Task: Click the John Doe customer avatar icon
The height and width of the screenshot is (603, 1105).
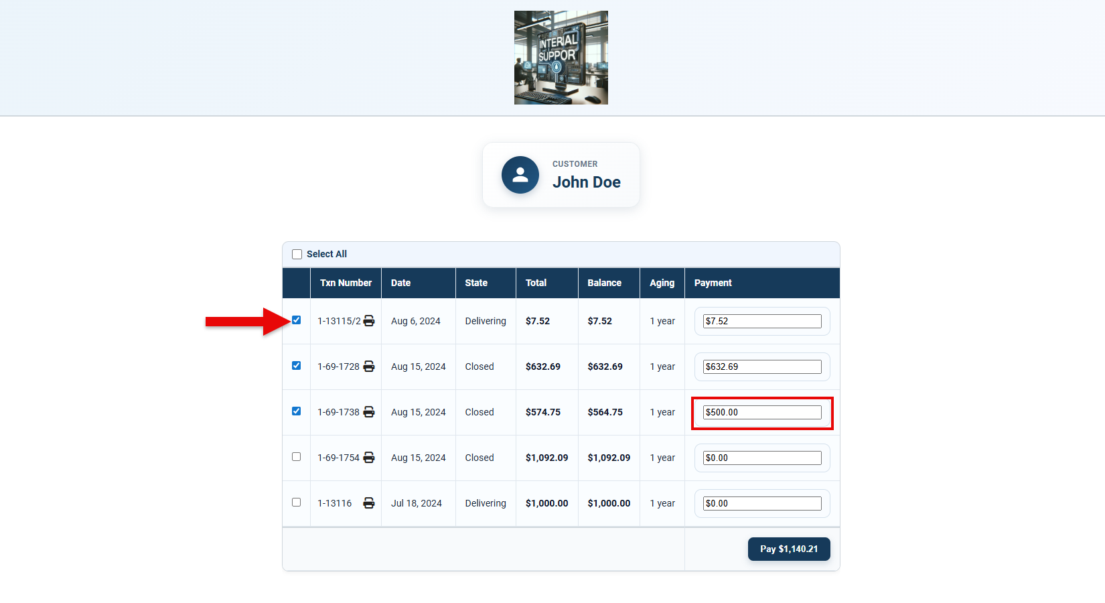Action: point(520,175)
